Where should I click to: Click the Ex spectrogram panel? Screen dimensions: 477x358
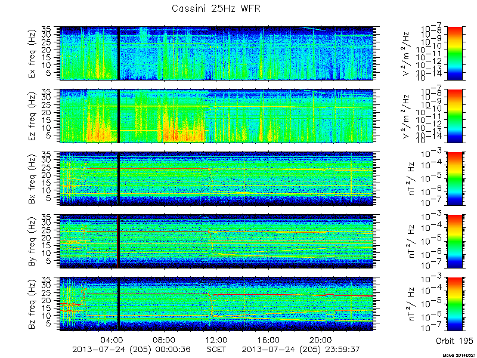click(216, 54)
